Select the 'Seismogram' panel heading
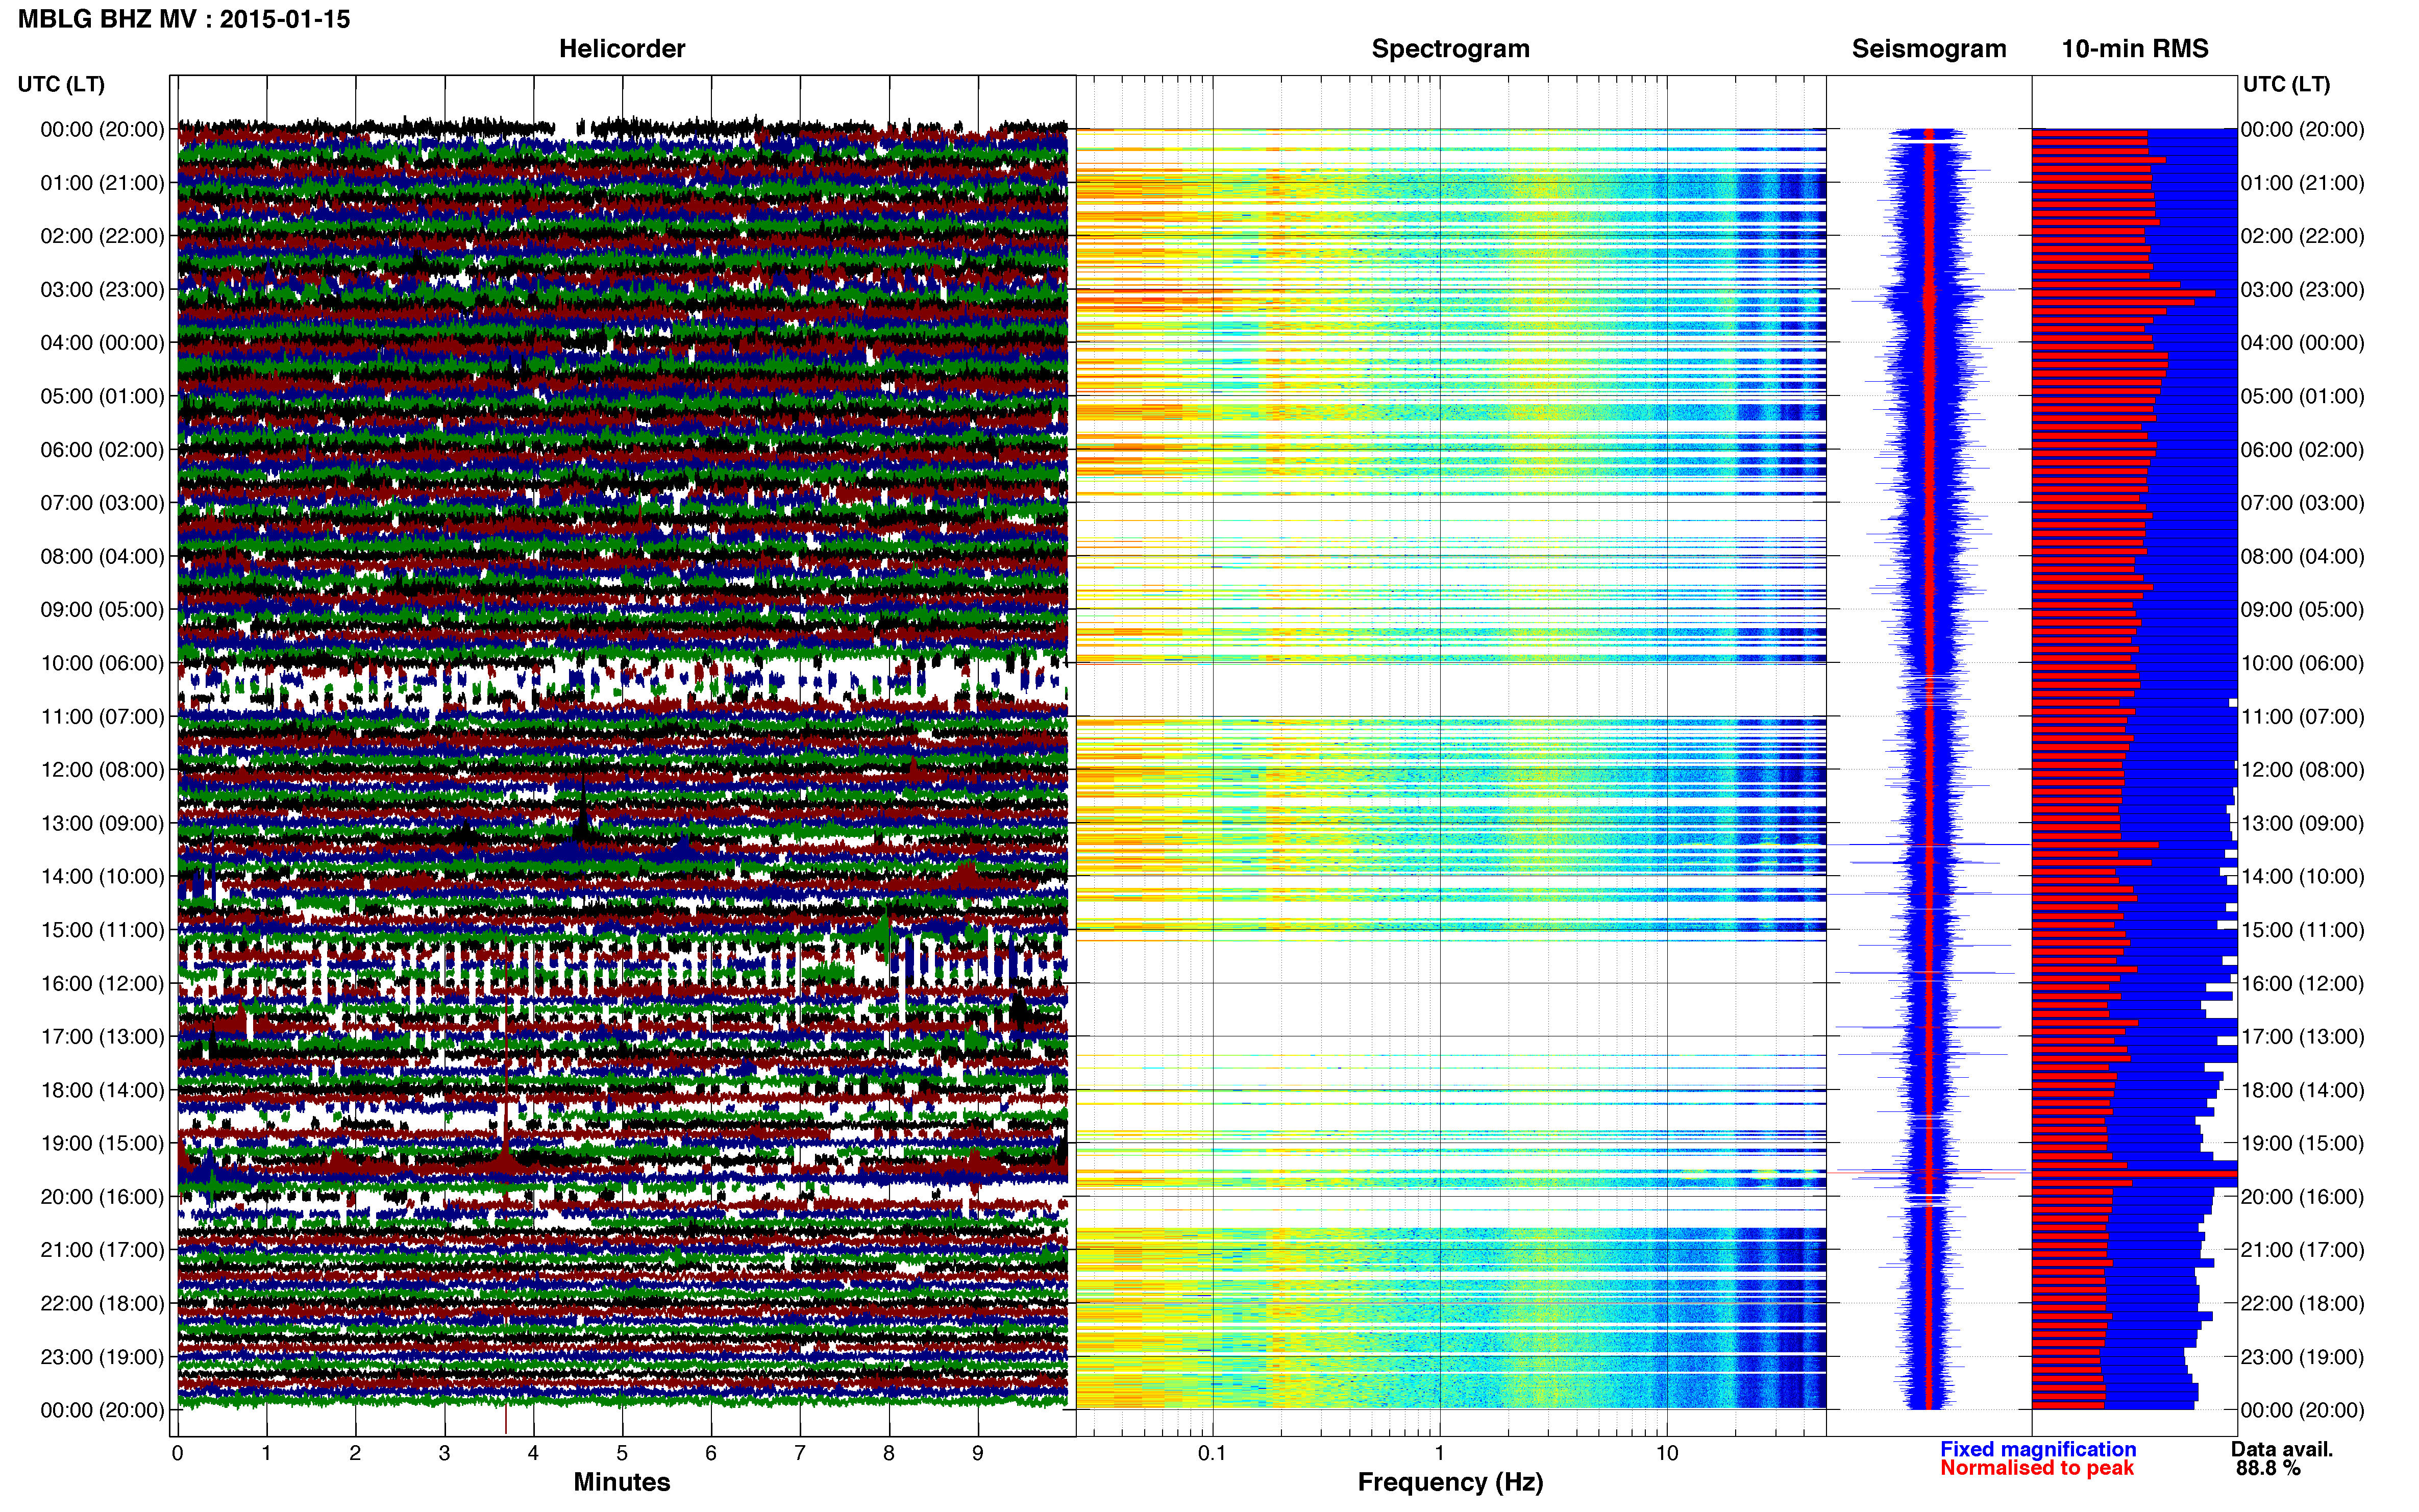This screenshot has width=2419, height=1512. 1929,49
